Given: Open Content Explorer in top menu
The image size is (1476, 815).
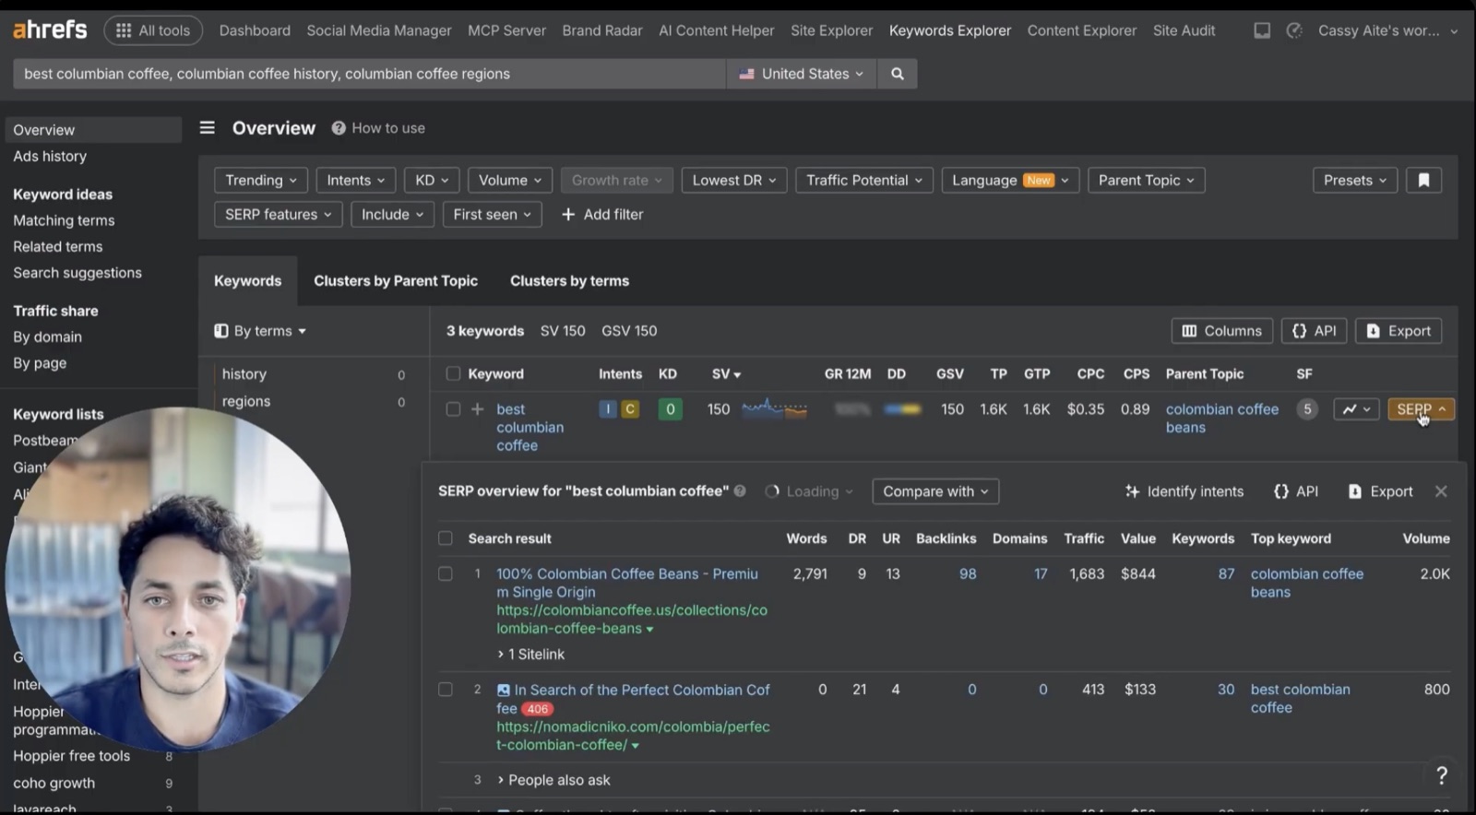Looking at the screenshot, I should coord(1081,30).
